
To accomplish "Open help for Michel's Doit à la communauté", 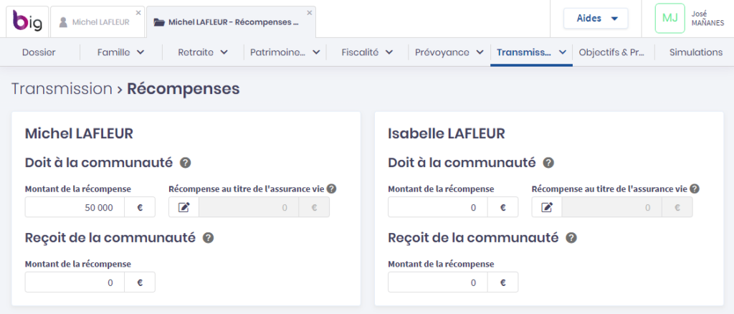I will click(x=185, y=163).
